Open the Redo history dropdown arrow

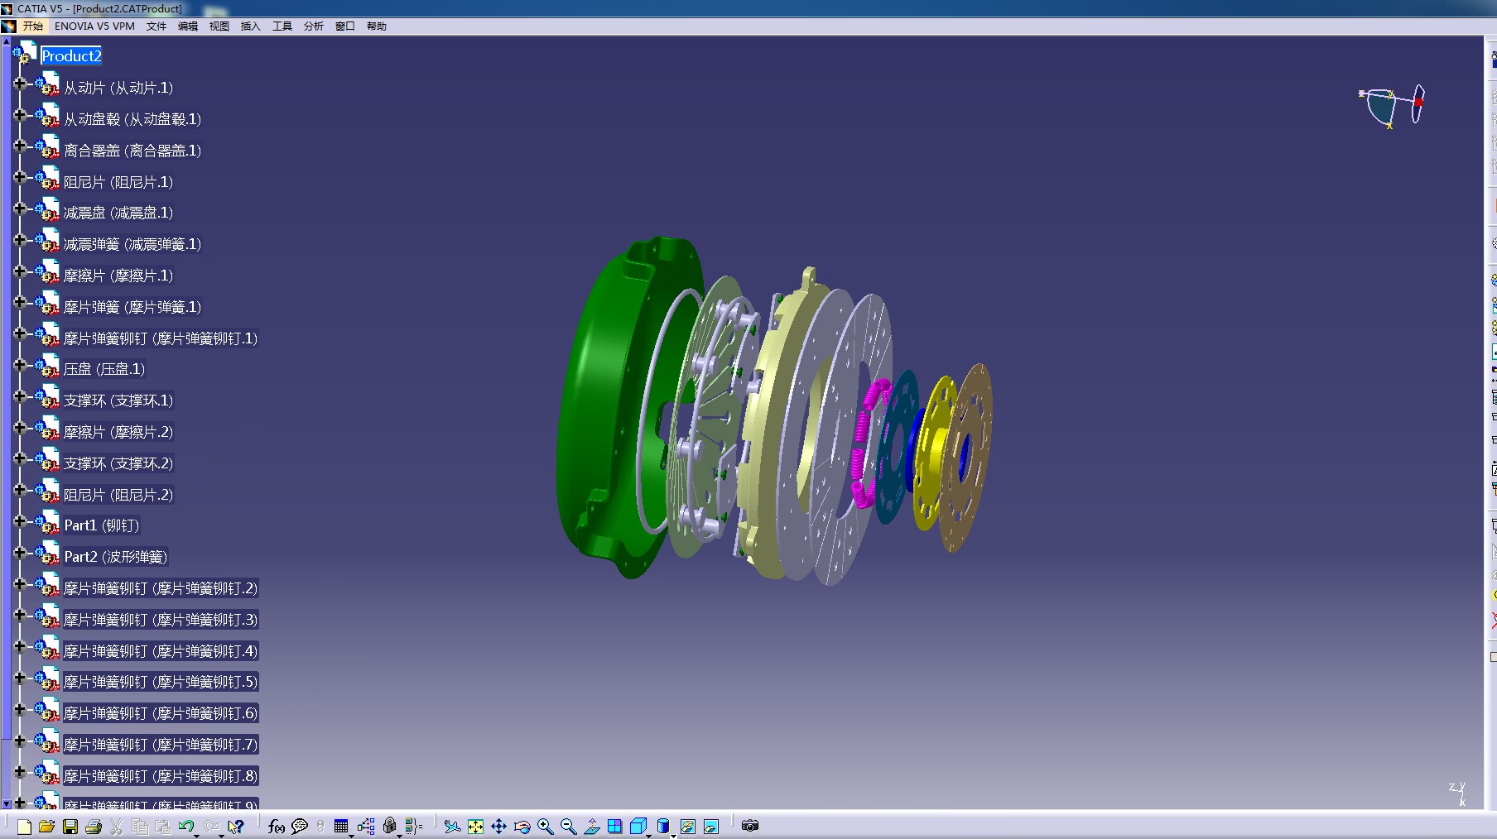(x=221, y=835)
